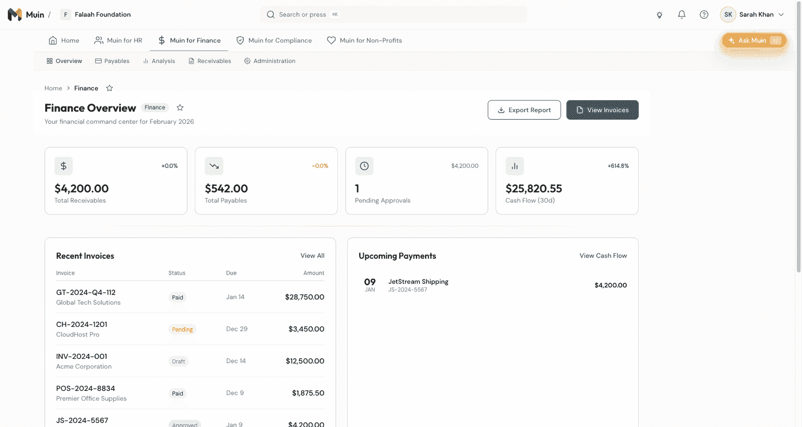Open the Muin for Compliance tab
Viewport: 802px width, 427px height.
(274, 41)
